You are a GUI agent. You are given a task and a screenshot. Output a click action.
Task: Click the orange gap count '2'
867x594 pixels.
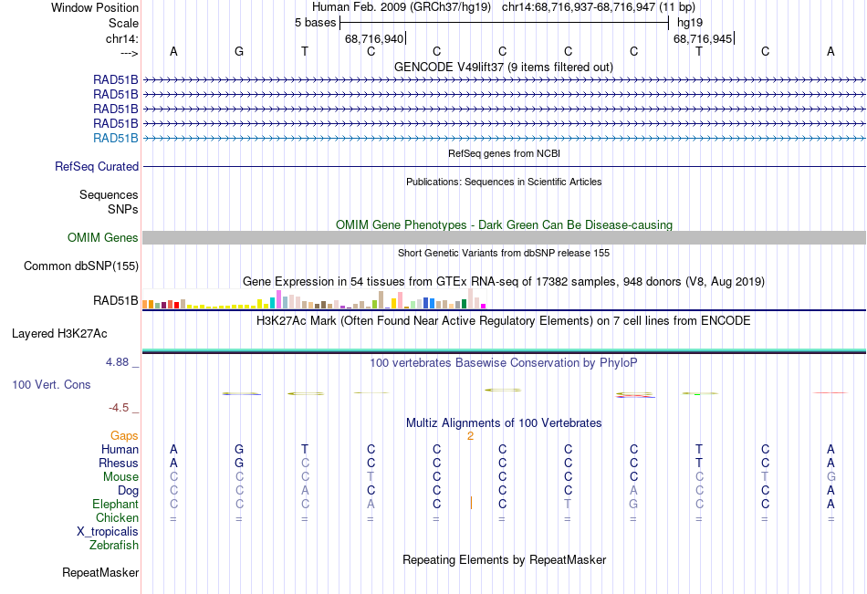(x=470, y=436)
